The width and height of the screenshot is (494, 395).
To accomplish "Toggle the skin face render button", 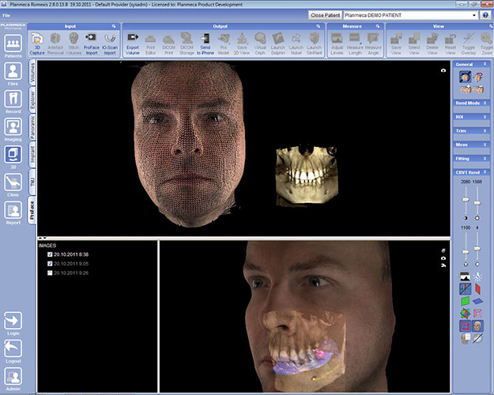I will (x=477, y=325).
